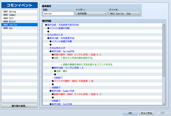The width and height of the screenshot is (171, 116).
Task: Select common event 0004 Winter
Action: pyautogui.click(x=20, y=21)
